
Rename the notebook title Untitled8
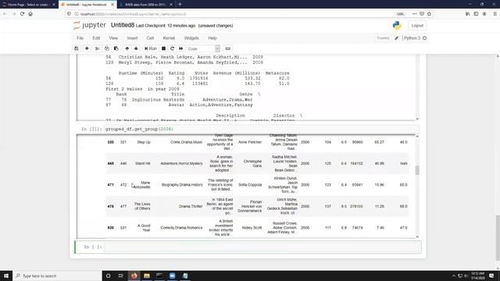pyautogui.click(x=123, y=25)
